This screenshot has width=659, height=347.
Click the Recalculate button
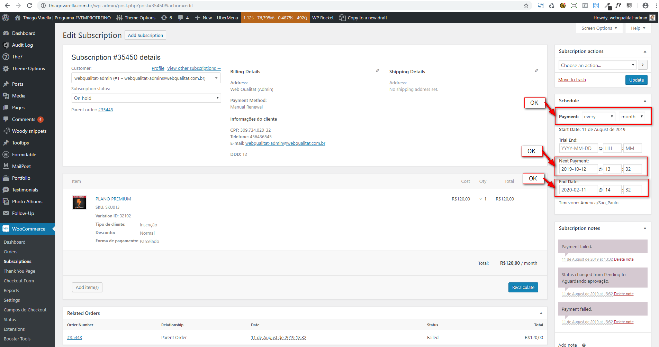pyautogui.click(x=523, y=287)
